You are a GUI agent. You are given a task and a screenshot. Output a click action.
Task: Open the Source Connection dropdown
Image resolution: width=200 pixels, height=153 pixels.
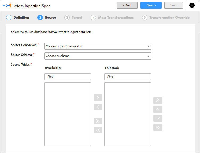98,46
